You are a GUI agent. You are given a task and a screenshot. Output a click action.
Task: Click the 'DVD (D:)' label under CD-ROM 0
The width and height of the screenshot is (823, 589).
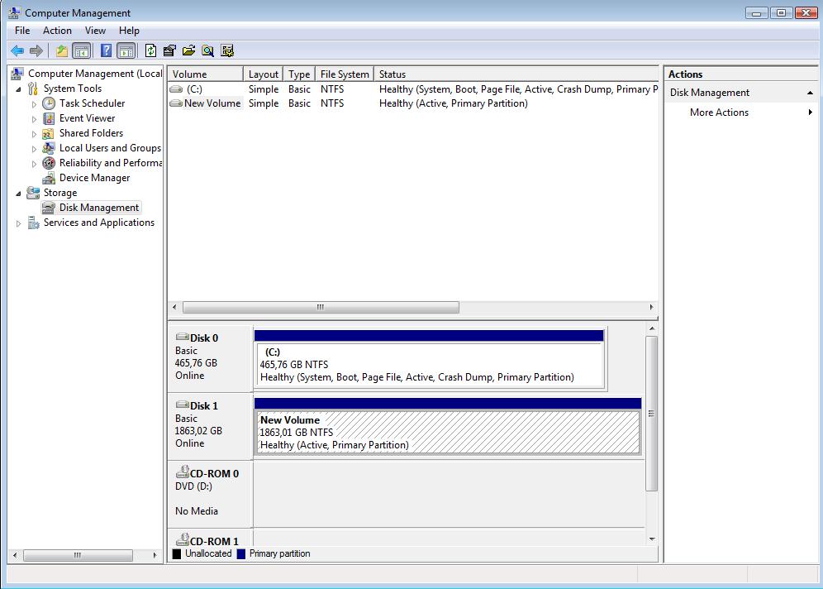[193, 486]
